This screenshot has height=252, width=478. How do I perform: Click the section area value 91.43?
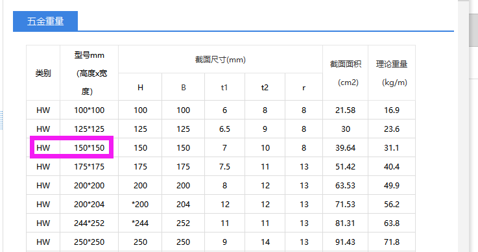[x=346, y=242]
